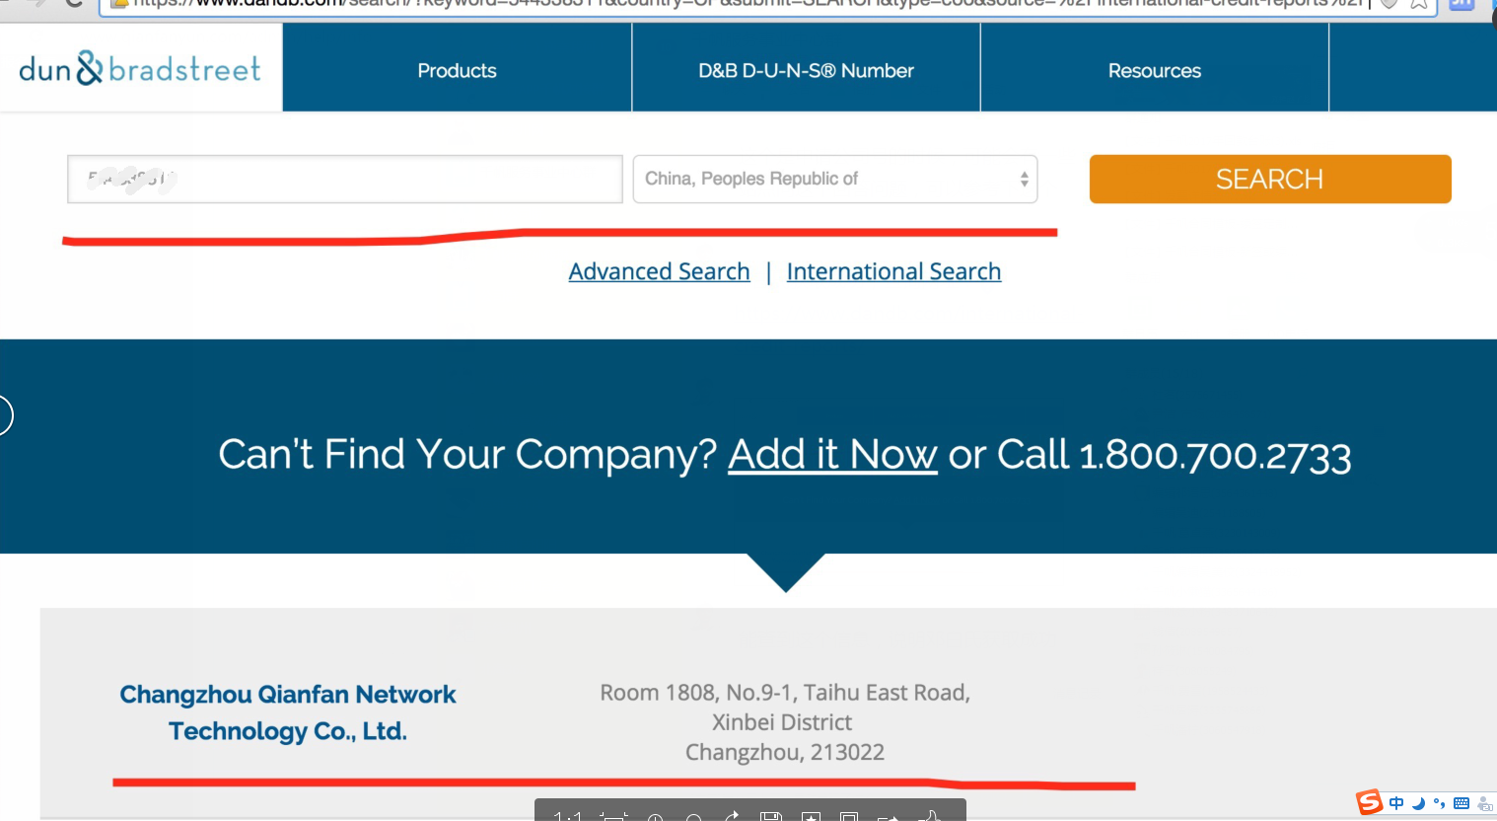Click the Sogou user account icon
Image resolution: width=1497 pixels, height=821 pixels.
1485,804
